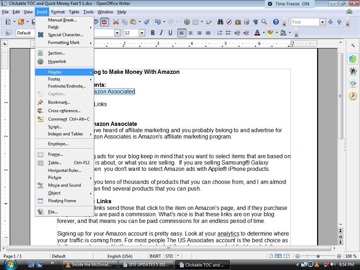The image size is (360, 270).
Task: Open the Navigator compass toolbar icon
Action: click(x=229, y=22)
